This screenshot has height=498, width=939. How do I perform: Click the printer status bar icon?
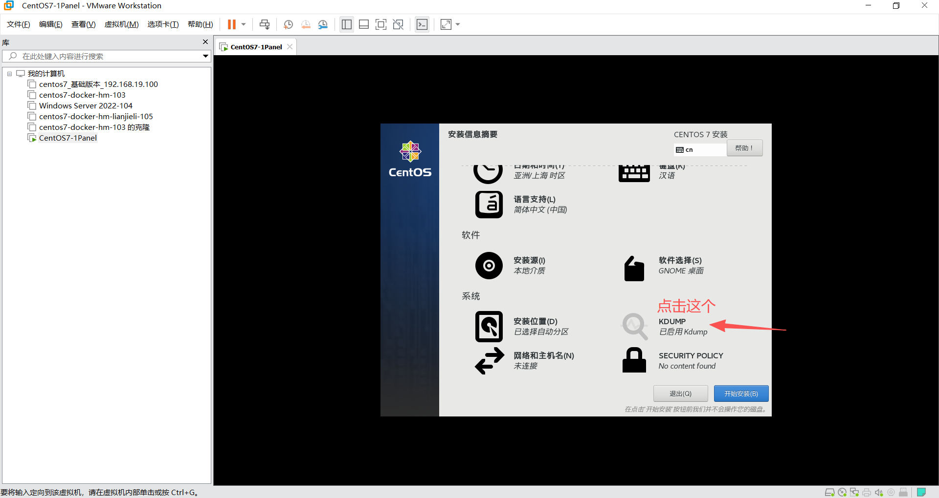pyautogui.click(x=867, y=492)
